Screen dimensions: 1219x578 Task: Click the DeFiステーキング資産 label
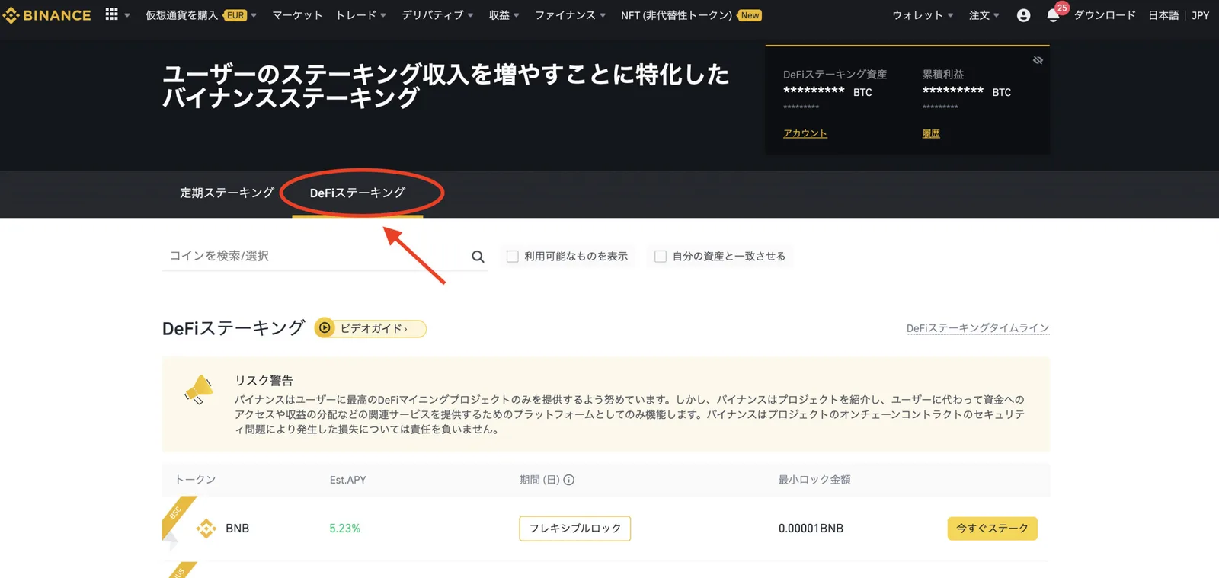tap(835, 75)
